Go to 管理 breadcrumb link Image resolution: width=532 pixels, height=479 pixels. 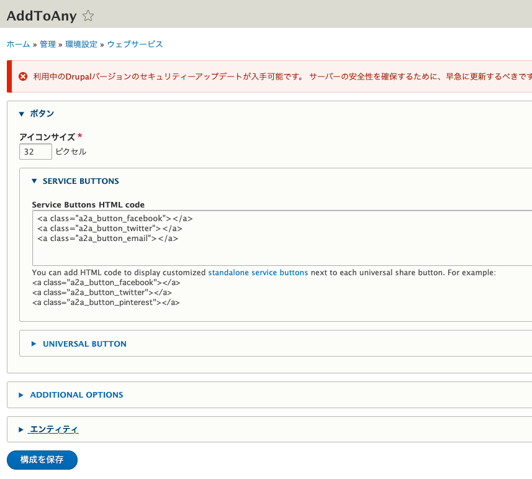(48, 44)
